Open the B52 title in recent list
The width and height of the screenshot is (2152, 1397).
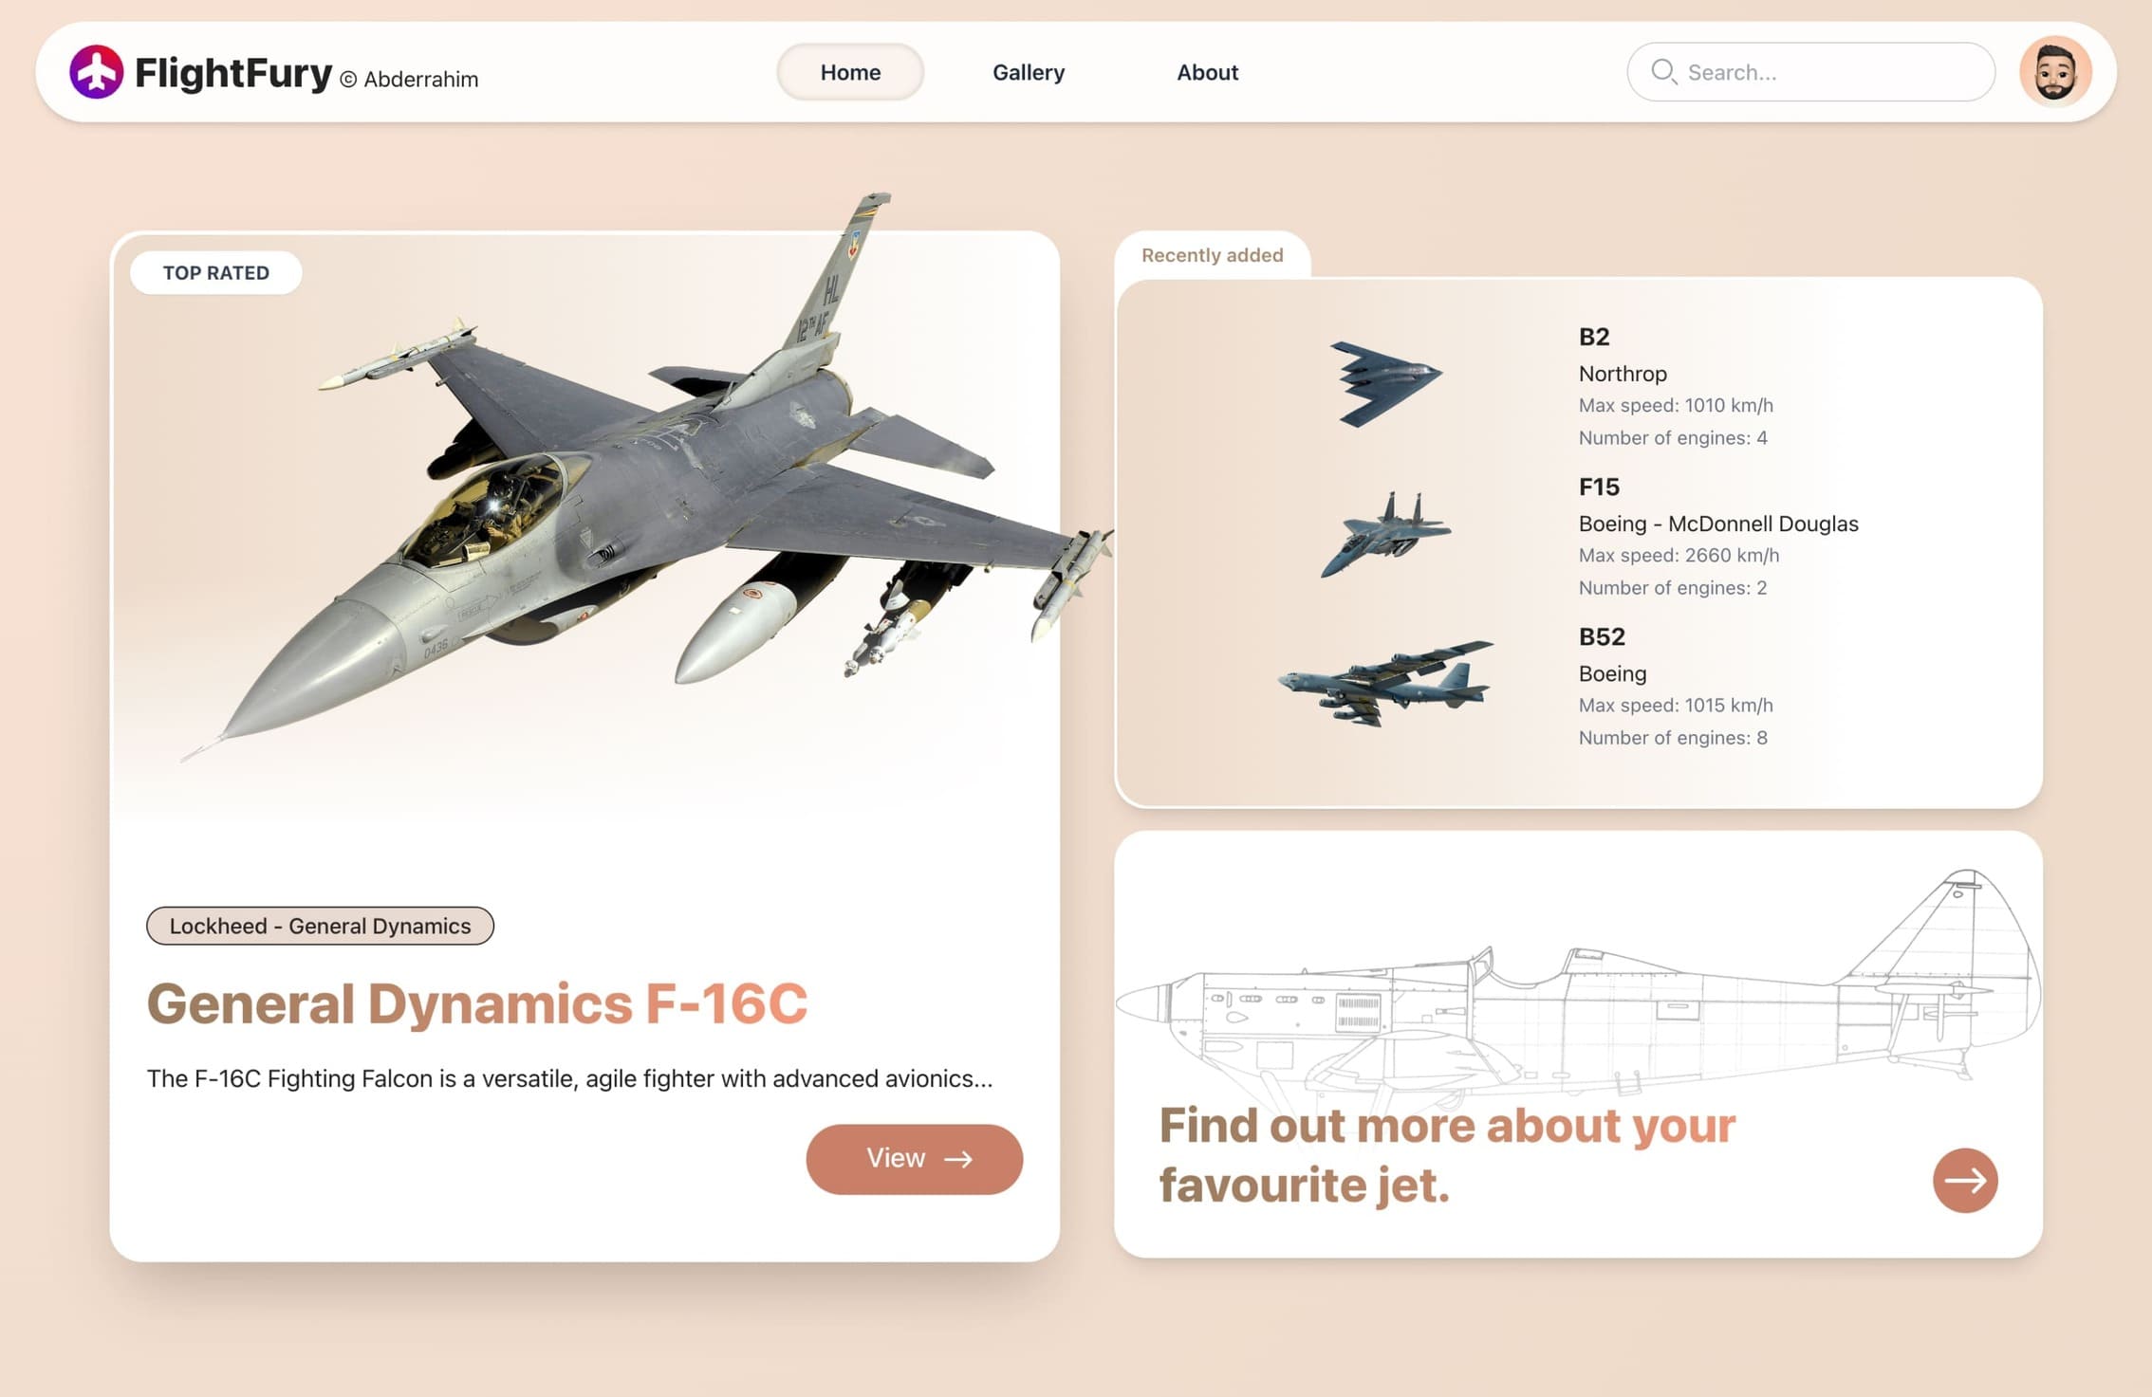1602,636
